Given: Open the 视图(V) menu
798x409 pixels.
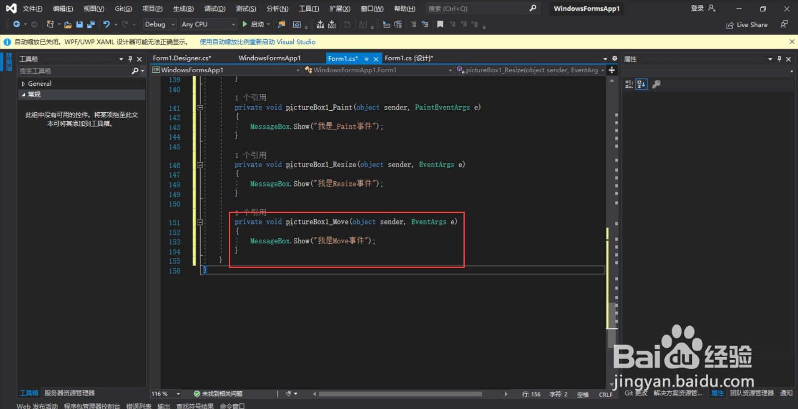Looking at the screenshot, I should 94,8.
